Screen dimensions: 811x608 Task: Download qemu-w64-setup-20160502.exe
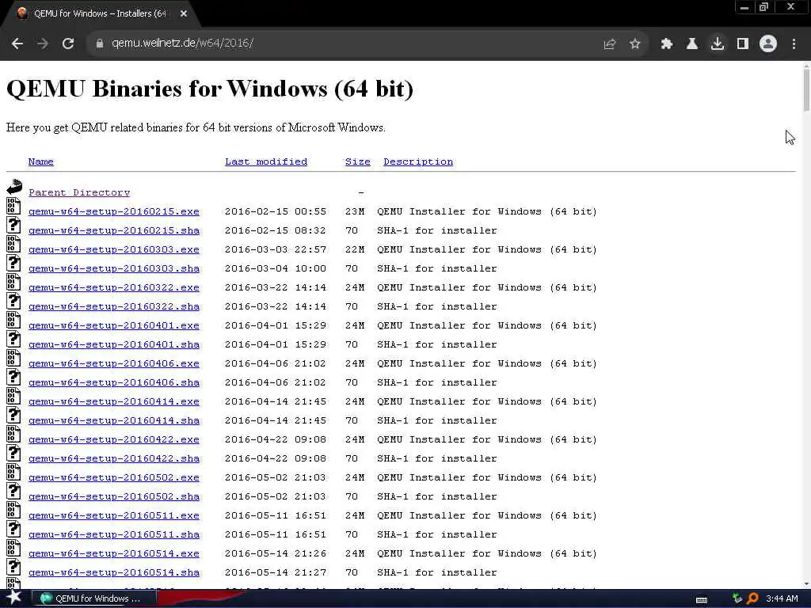pos(114,477)
